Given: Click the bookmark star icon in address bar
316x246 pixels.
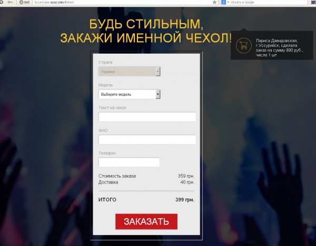Looking at the screenshot, I should pyautogui.click(x=215, y=2).
